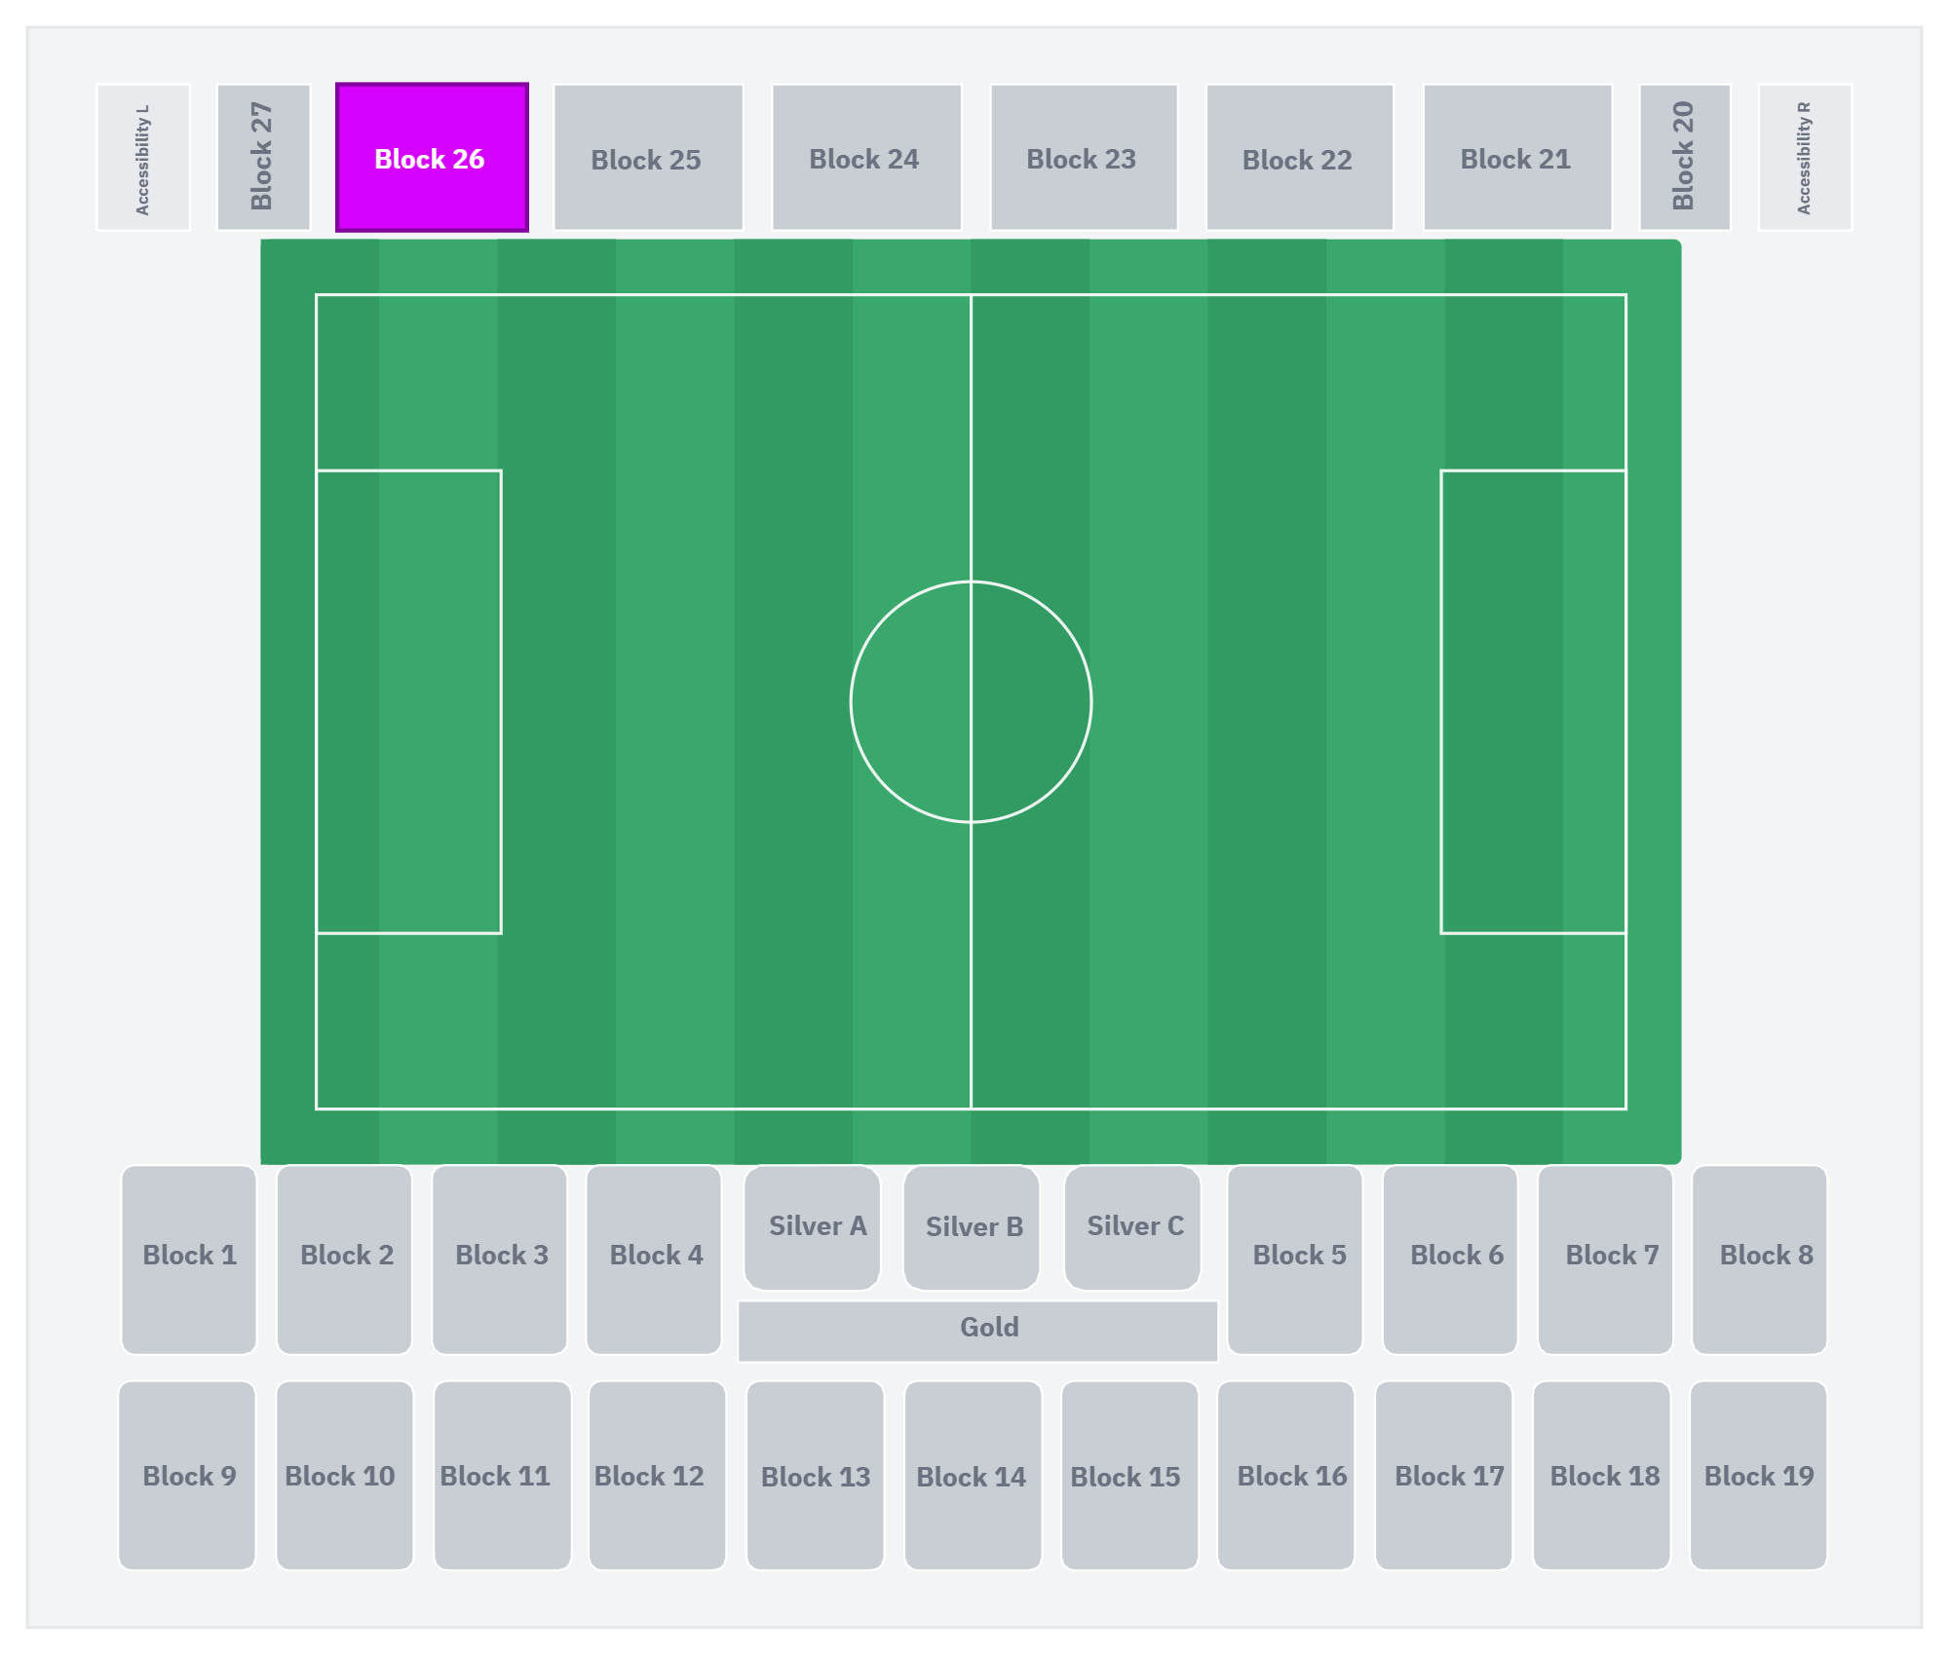Choose the Block 21 section
The image size is (1949, 1654).
tap(1517, 158)
